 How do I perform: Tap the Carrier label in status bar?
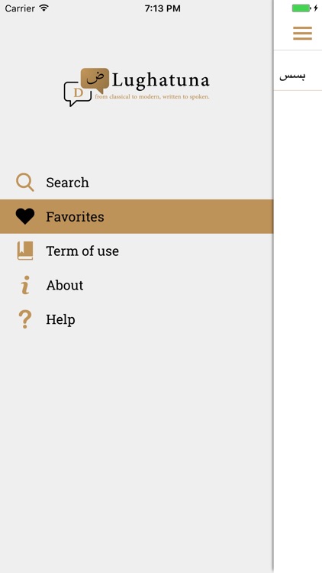tap(20, 8)
